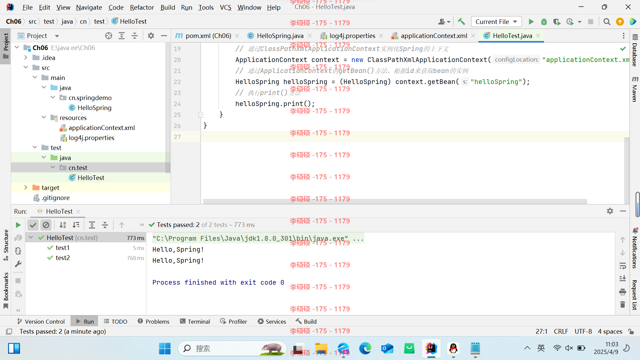Open the Terminal tool window
This screenshot has width=640, height=360.
pyautogui.click(x=195, y=321)
